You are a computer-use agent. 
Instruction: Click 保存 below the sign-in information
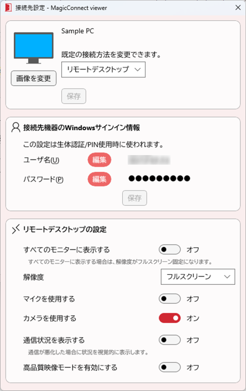[x=135, y=198]
